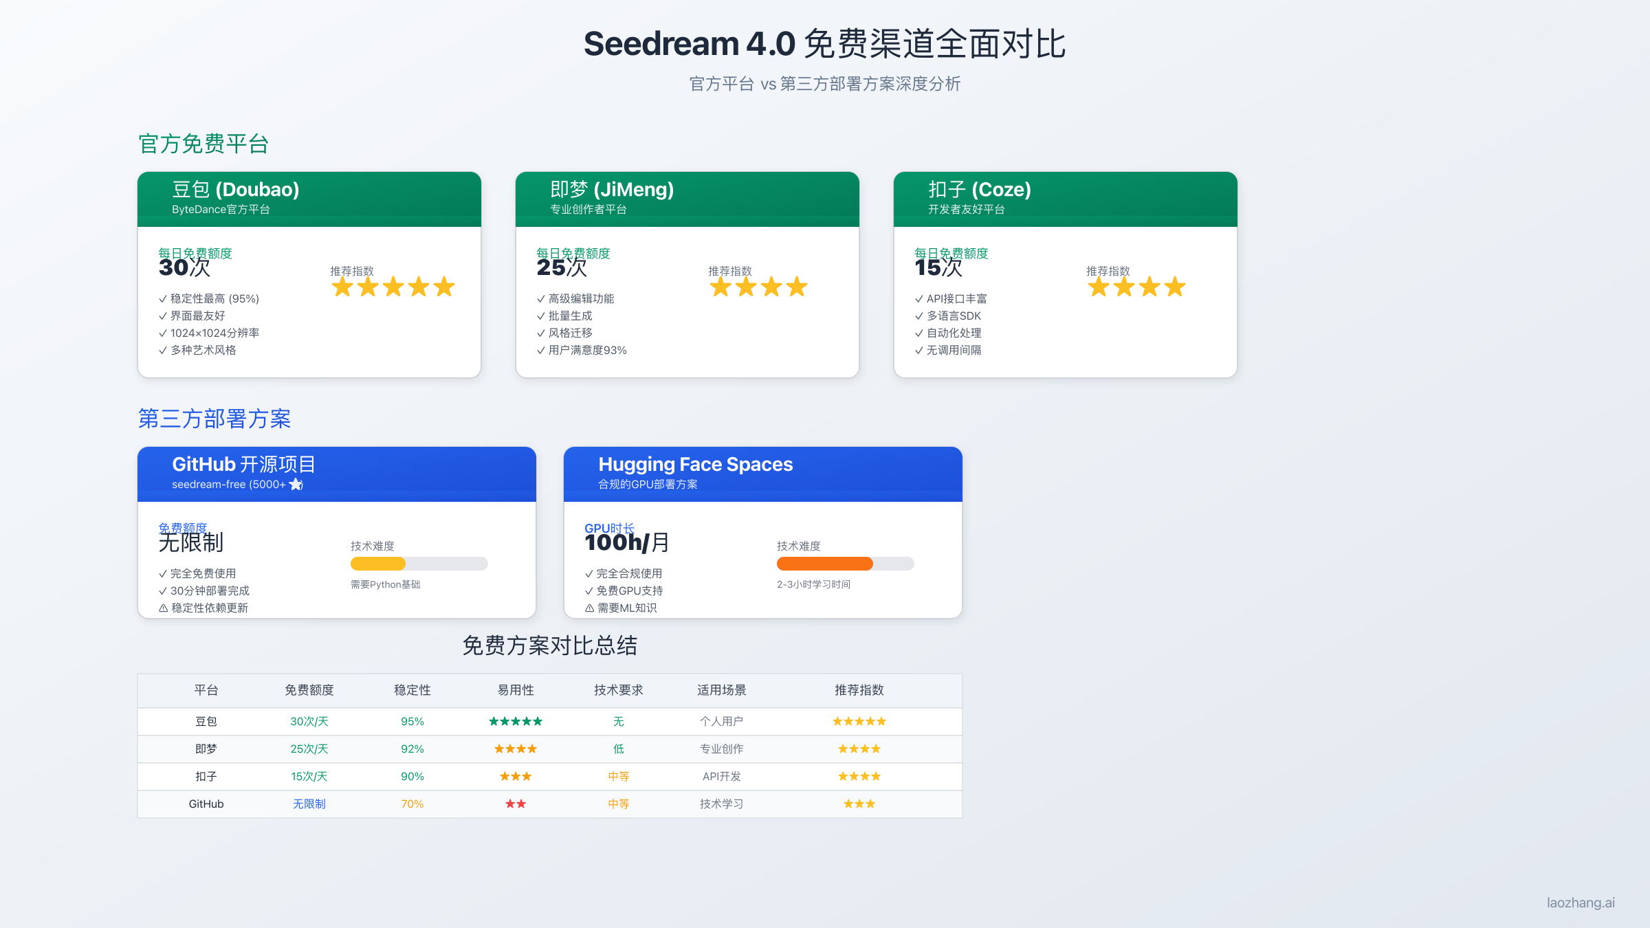Click the 官方平台 vs 第三方部署方案深度分析 subtitle
Image resolution: width=1650 pixels, height=928 pixels.
824,84
